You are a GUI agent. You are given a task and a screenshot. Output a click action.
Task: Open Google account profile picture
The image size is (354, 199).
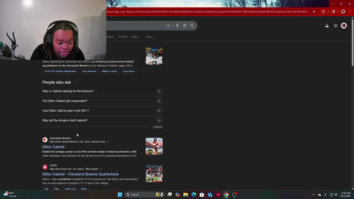tap(344, 26)
